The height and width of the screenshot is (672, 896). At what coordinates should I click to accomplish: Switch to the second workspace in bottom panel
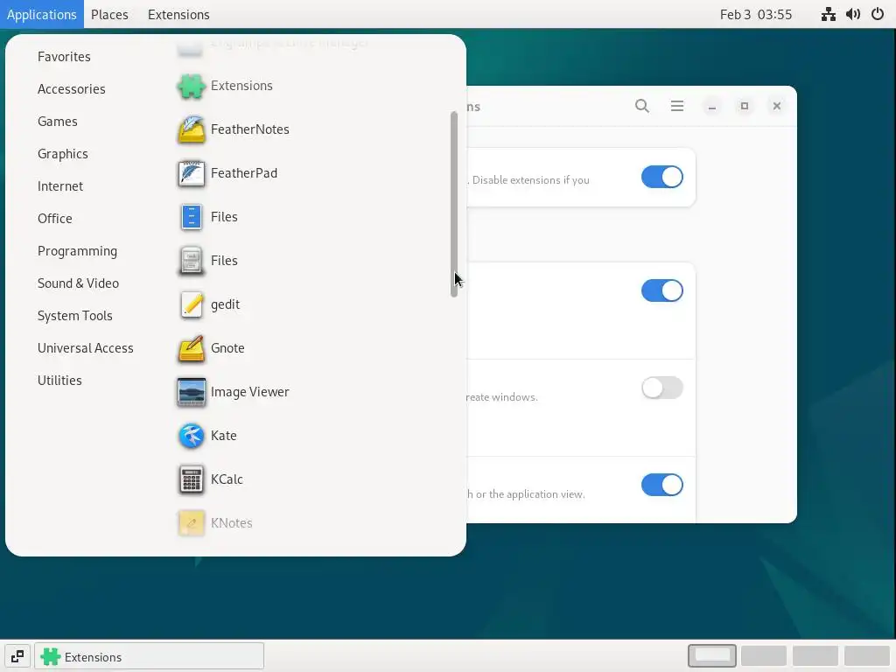[763, 656]
